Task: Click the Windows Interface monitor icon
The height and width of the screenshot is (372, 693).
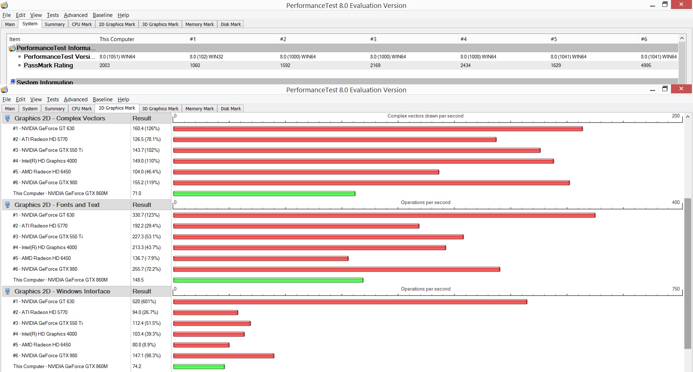Action: click(7, 291)
